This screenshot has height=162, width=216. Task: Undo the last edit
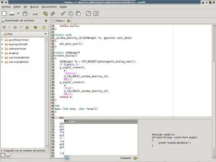tap(45, 13)
